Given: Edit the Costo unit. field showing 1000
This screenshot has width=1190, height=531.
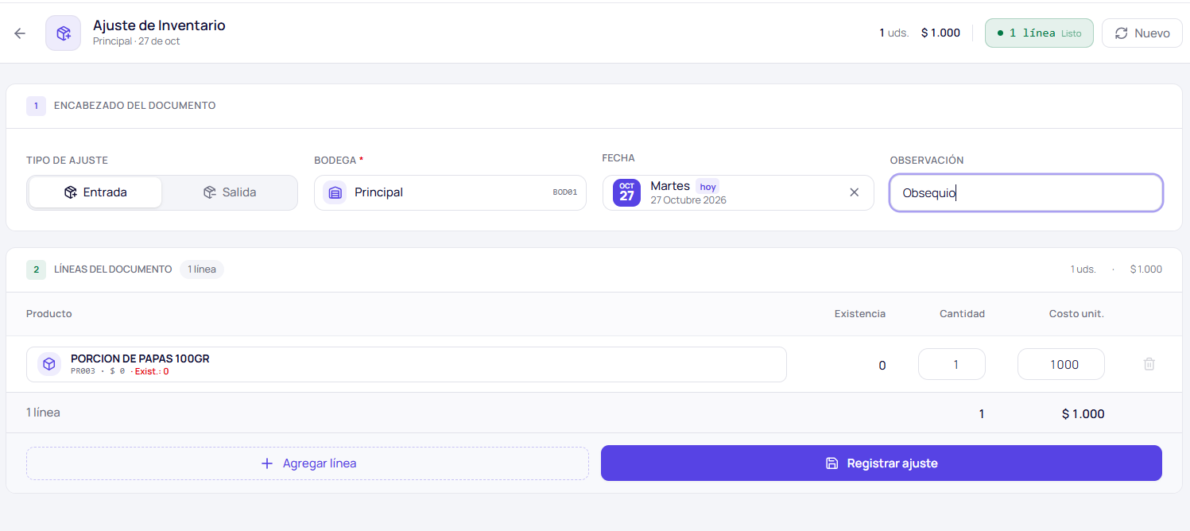Looking at the screenshot, I should pos(1061,364).
